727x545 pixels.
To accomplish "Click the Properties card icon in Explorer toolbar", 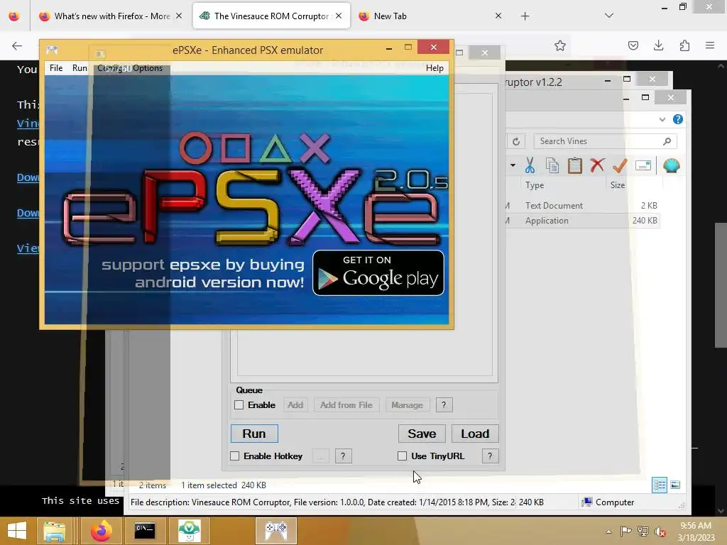I will pyautogui.click(x=643, y=165).
